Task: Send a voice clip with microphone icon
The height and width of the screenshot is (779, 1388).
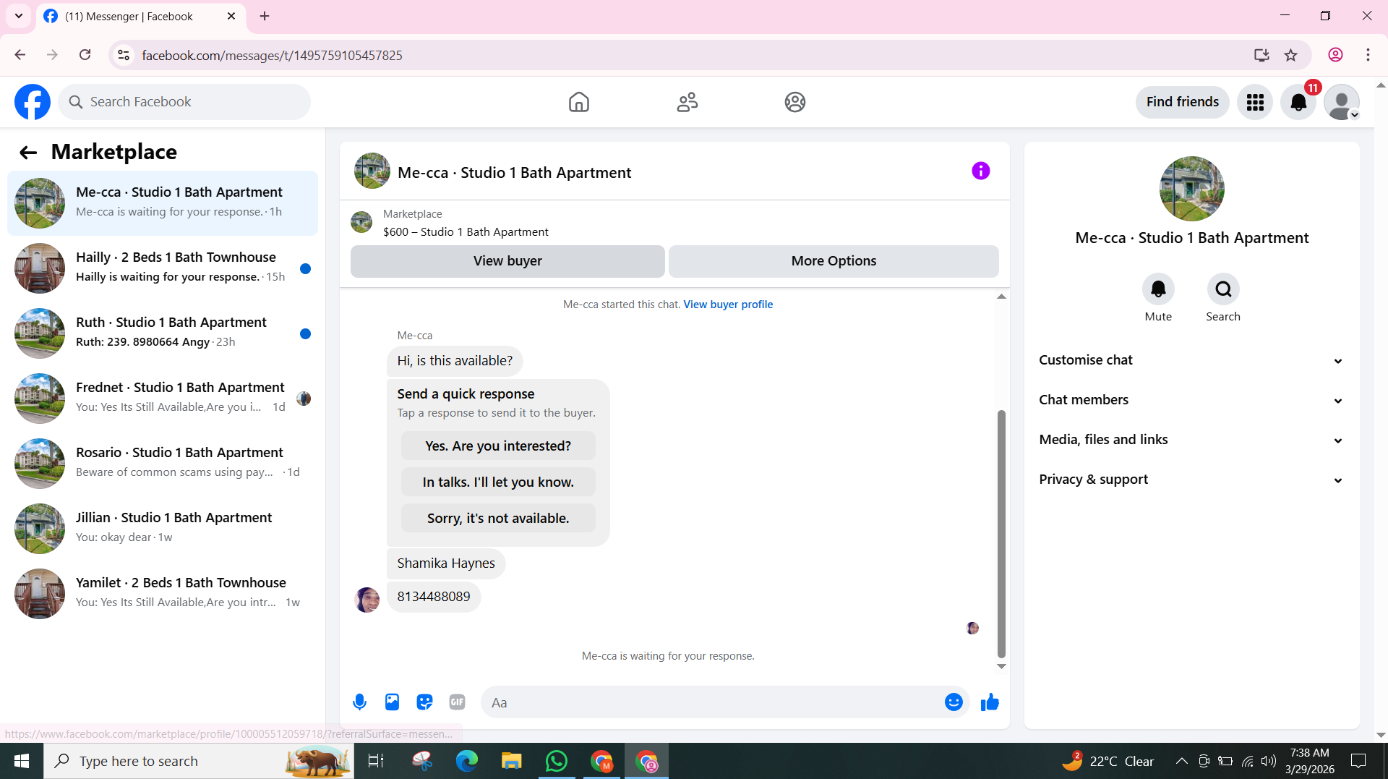Action: pos(359,702)
